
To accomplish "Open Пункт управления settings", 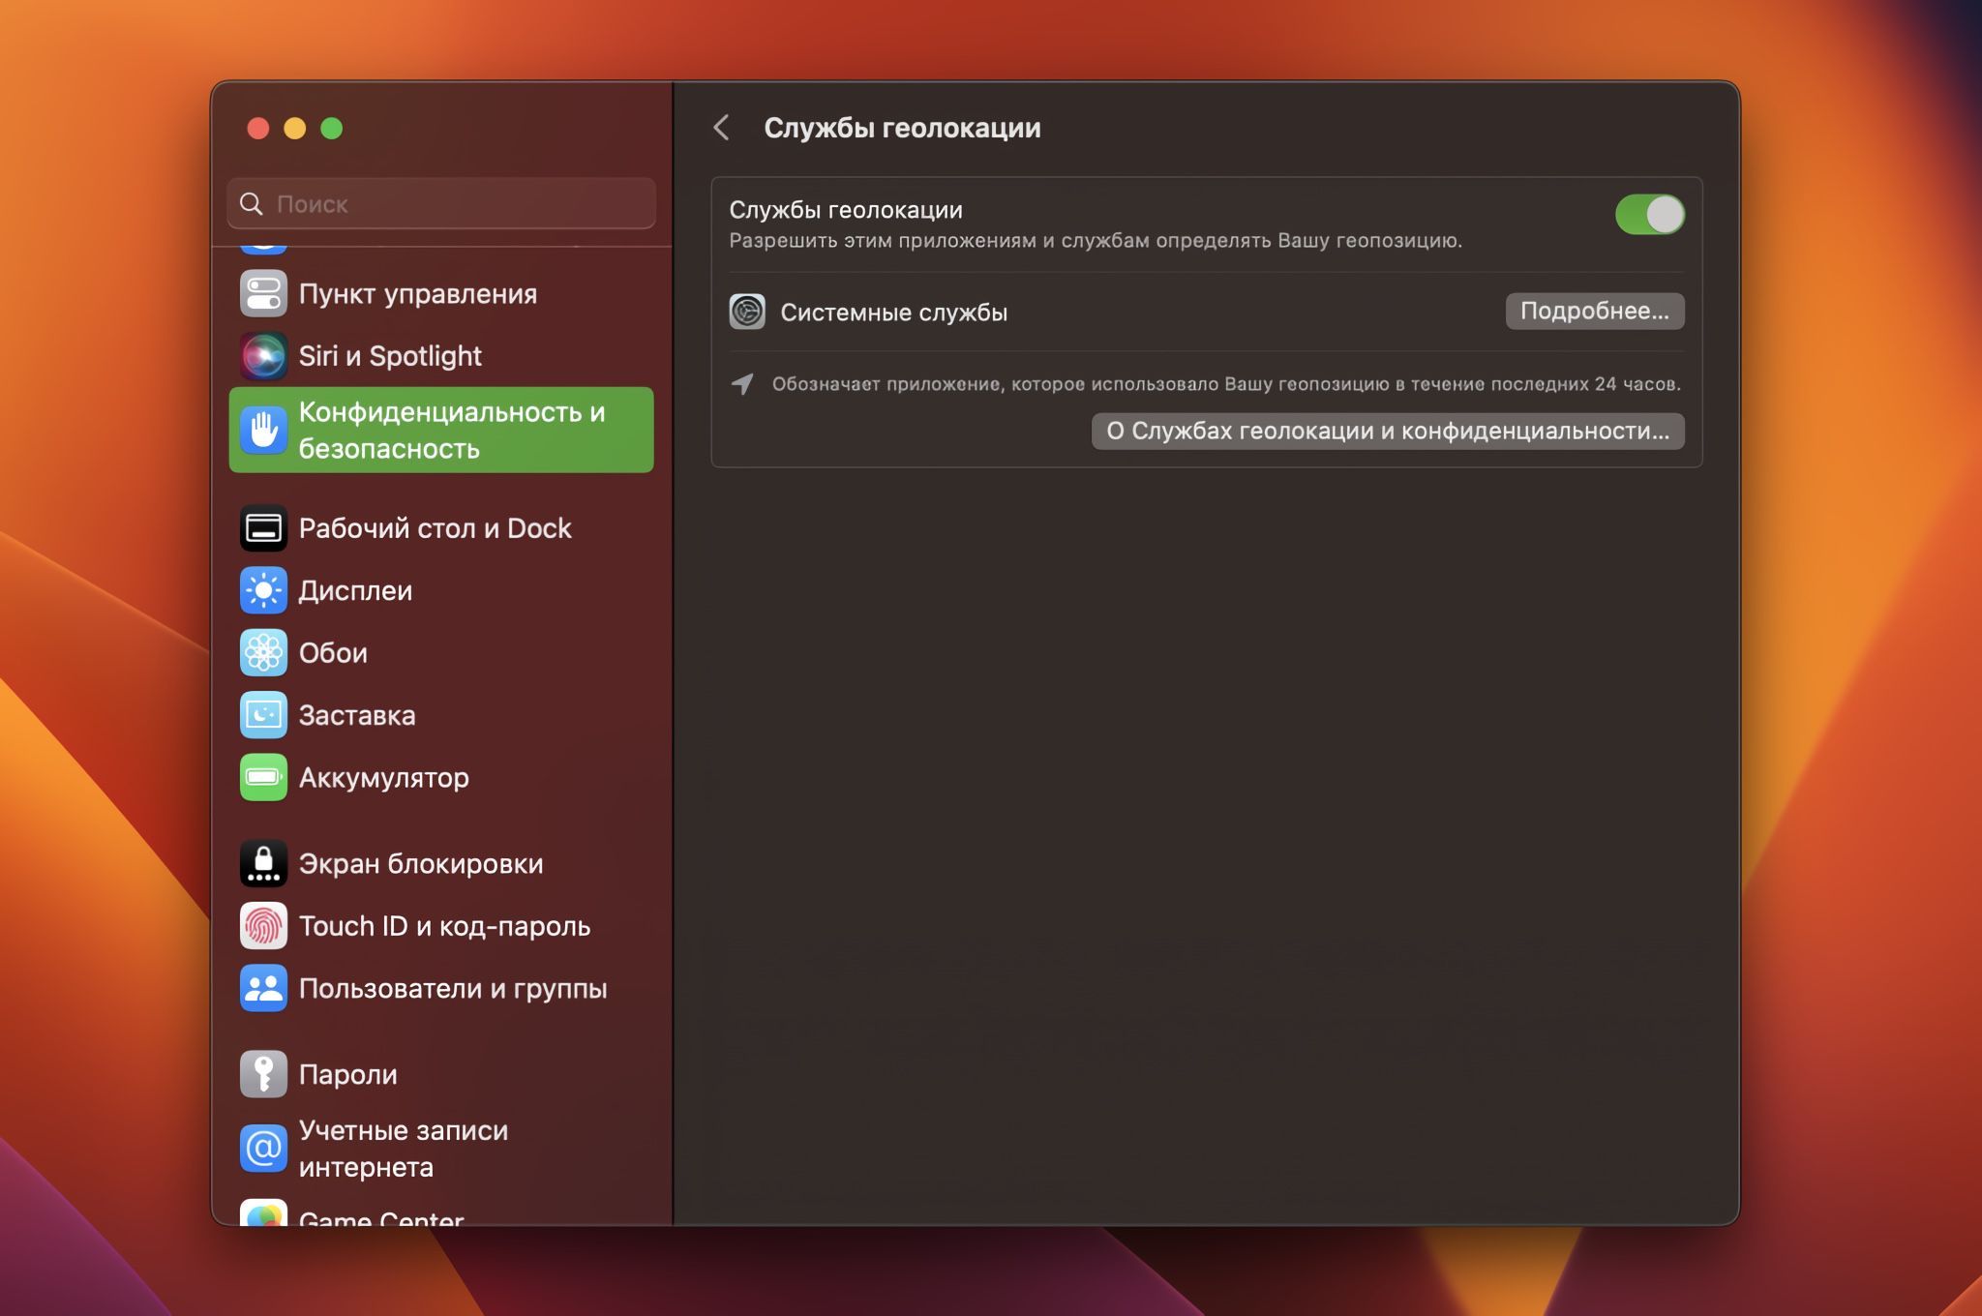I will point(441,294).
